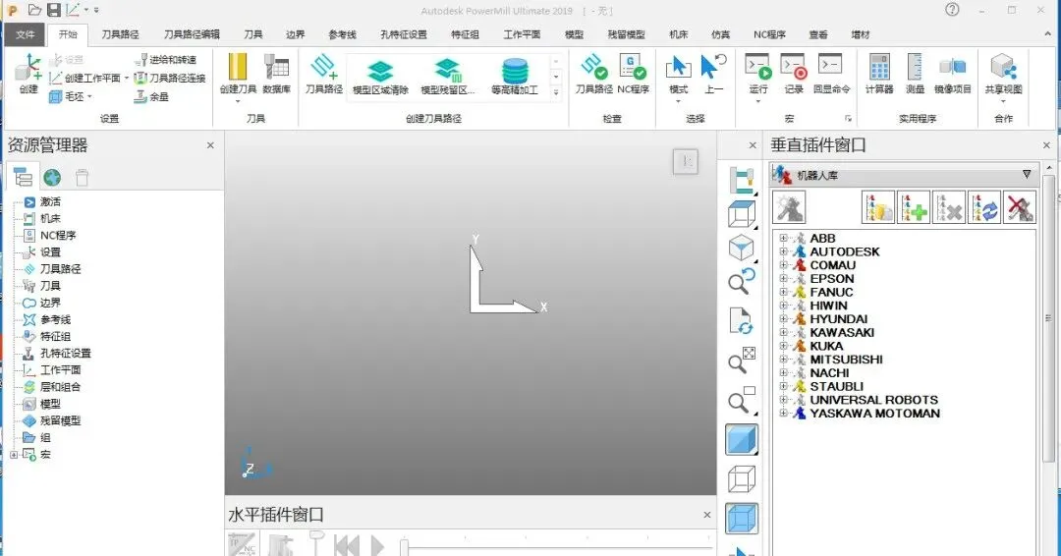Click the play simulation button
This screenshot has width=1061, height=556.
[377, 545]
